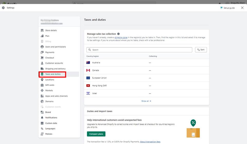247x144 pixels.
Task: Click the Canada flag icon
Action: coord(88,70)
